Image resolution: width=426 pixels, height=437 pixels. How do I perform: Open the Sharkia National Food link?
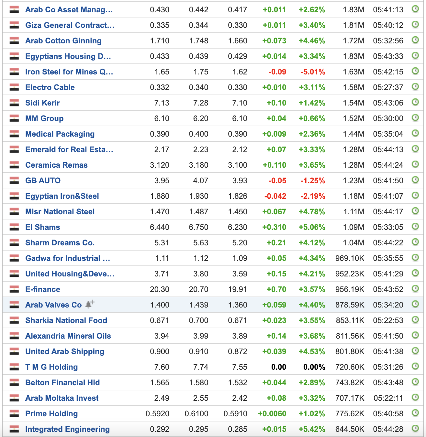[66, 320]
